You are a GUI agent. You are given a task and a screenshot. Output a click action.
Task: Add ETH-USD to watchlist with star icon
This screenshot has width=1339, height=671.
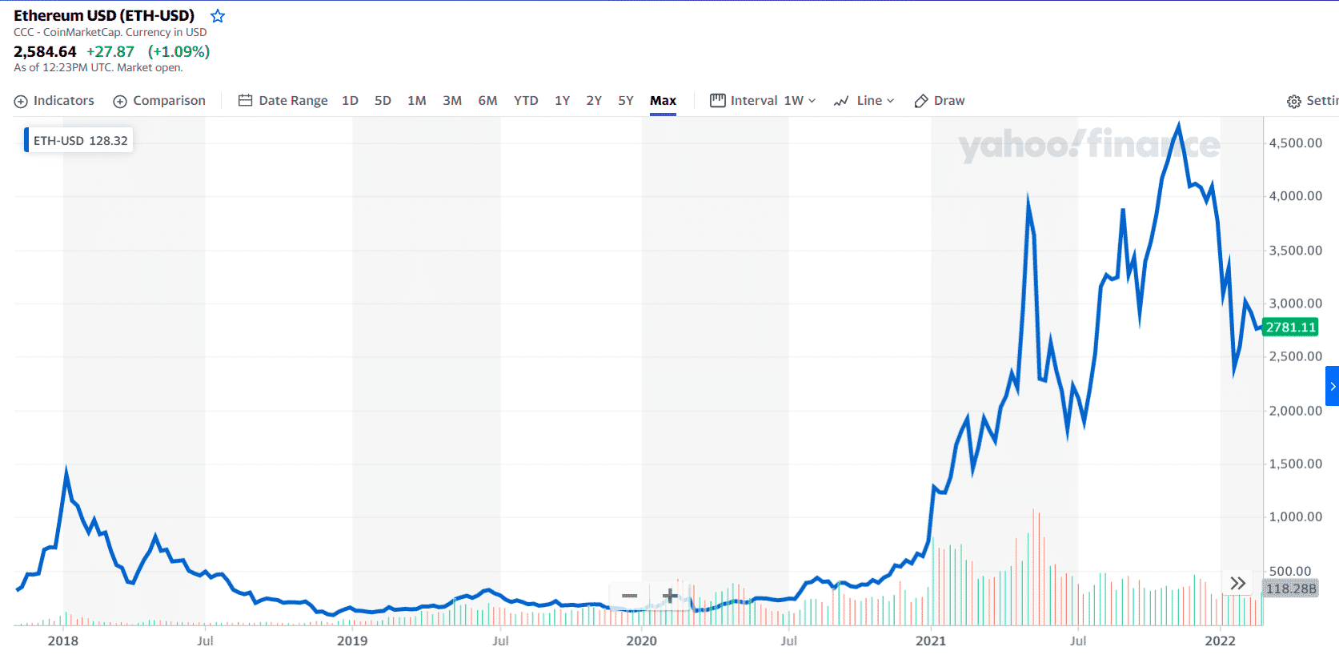(x=218, y=16)
